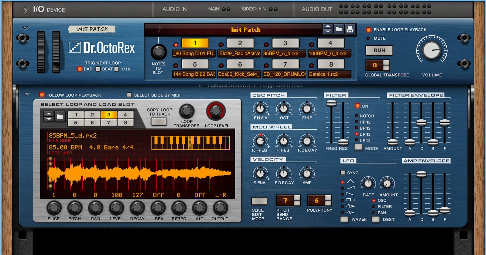
Task: Click the loop waveform display
Action: pyautogui.click(x=139, y=174)
